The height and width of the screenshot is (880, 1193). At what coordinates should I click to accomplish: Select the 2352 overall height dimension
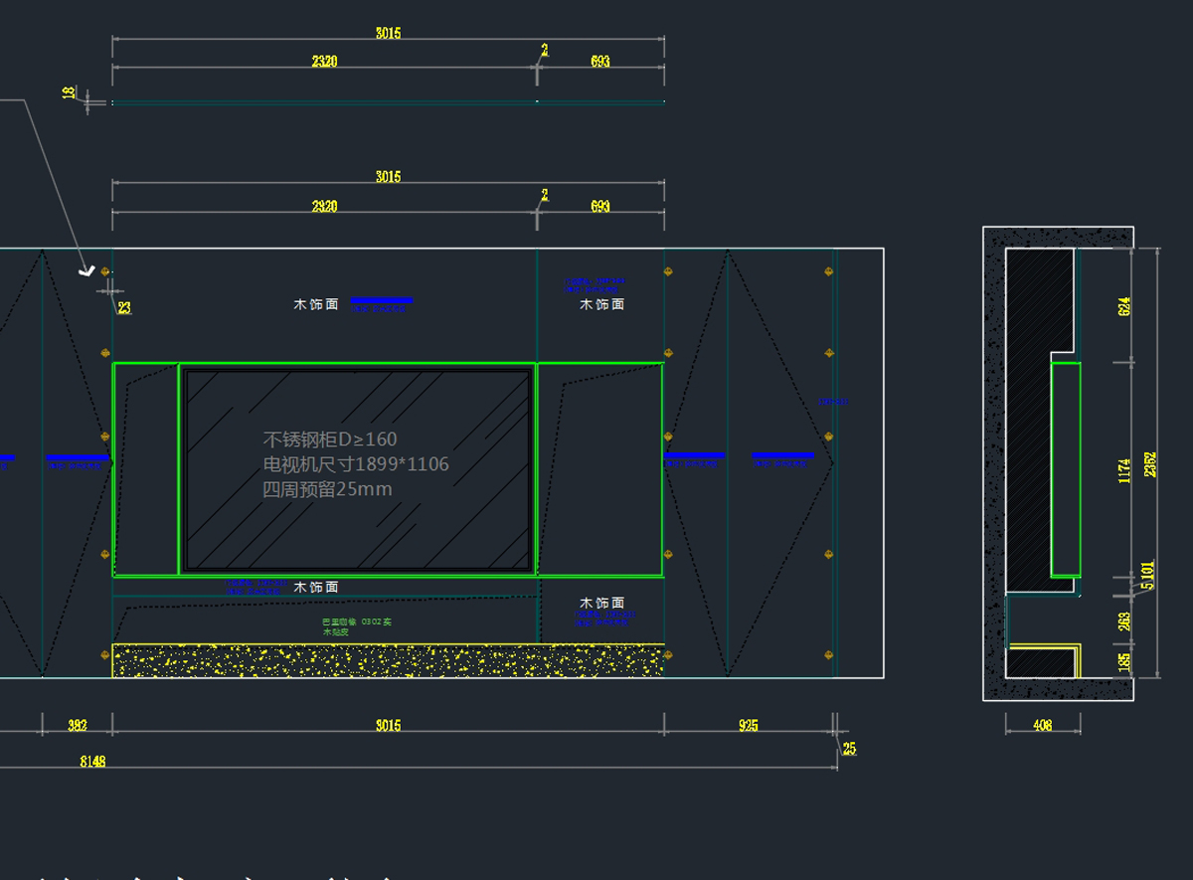pyautogui.click(x=1150, y=464)
